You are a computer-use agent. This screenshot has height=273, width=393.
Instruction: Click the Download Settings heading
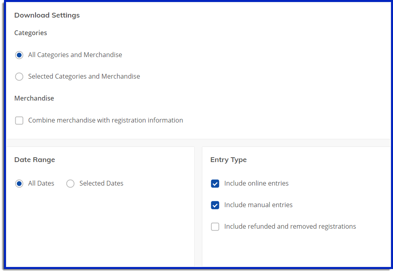pyautogui.click(x=47, y=15)
